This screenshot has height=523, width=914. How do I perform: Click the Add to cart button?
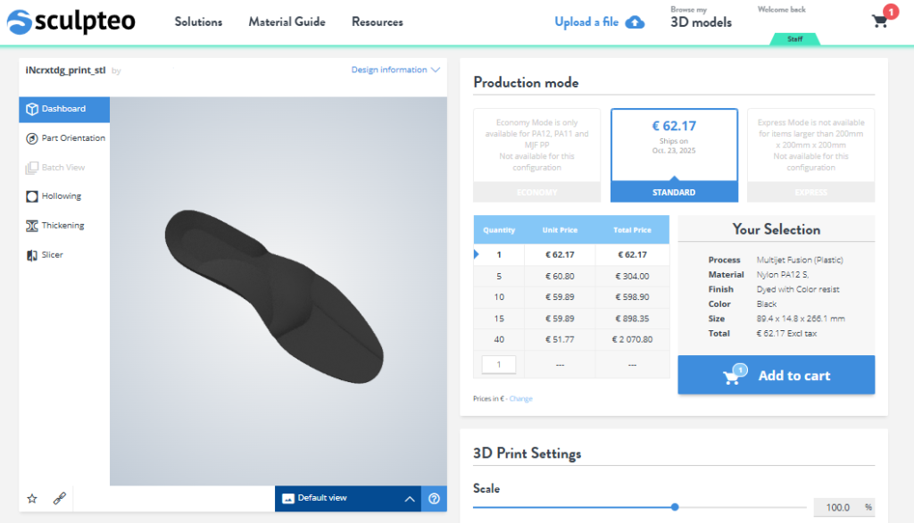(x=776, y=375)
